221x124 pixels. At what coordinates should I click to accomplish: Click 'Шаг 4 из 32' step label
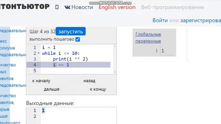click(42, 31)
